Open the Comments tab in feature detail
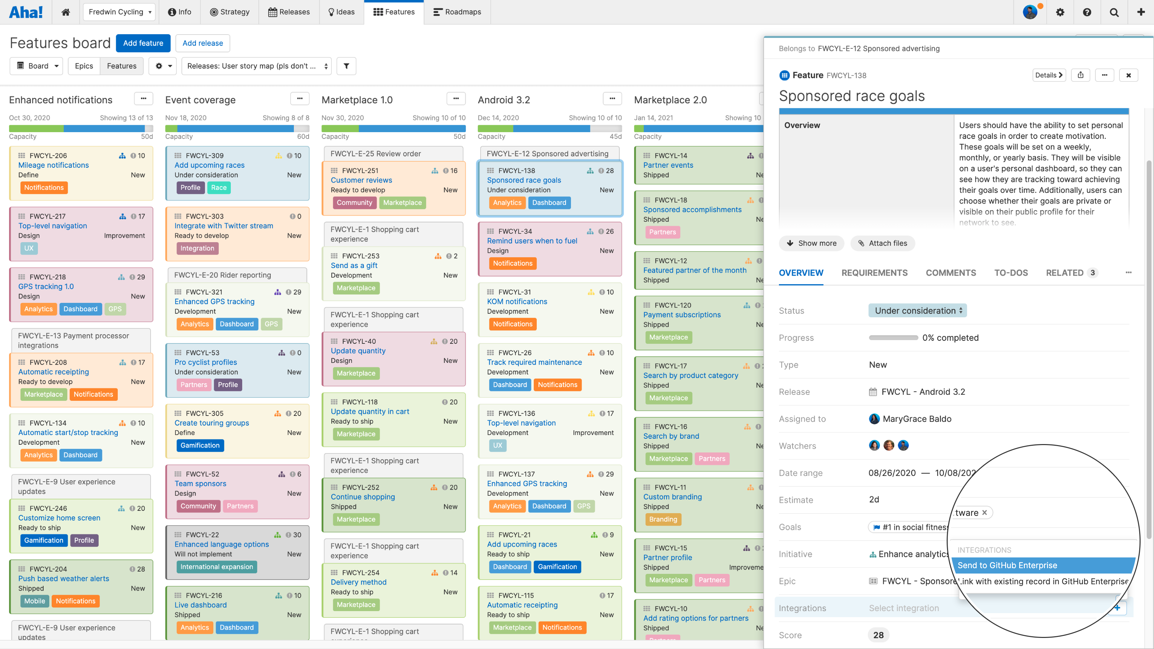Image resolution: width=1154 pixels, height=649 pixels. tap(951, 273)
